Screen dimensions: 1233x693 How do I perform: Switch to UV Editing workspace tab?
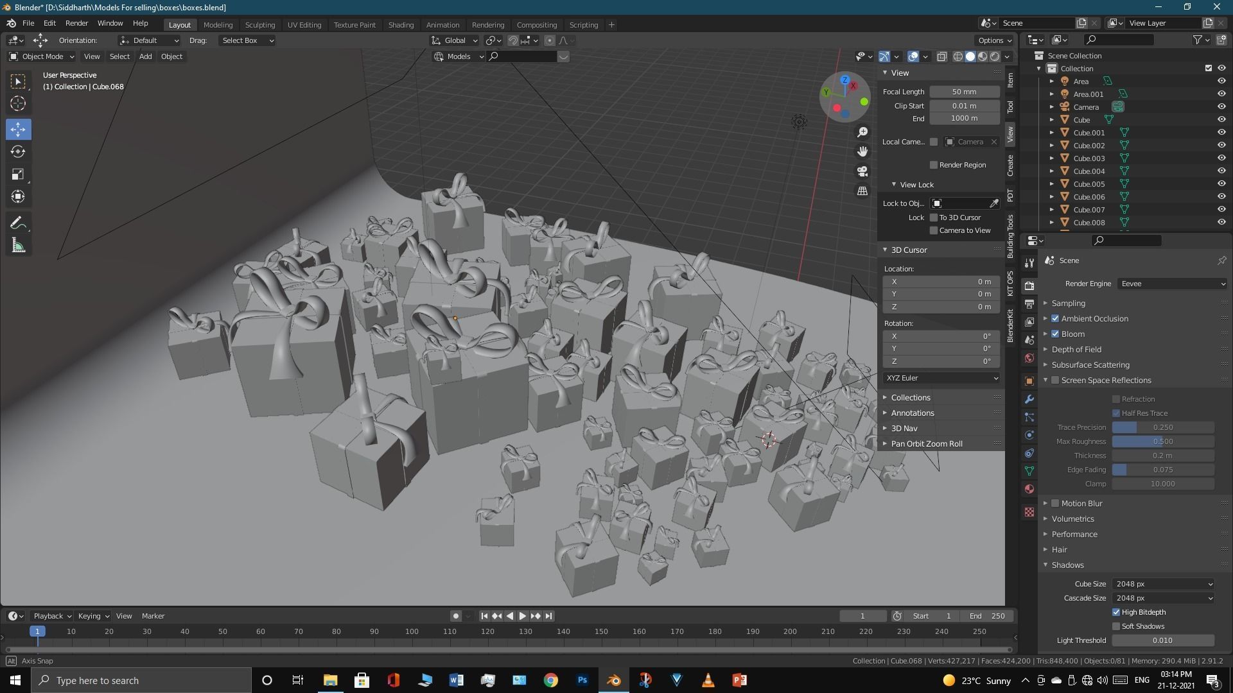(304, 25)
